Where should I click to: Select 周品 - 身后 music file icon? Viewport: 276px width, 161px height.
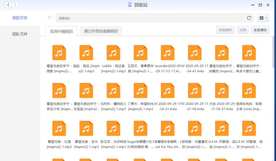pyautogui.click(x=86, y=53)
